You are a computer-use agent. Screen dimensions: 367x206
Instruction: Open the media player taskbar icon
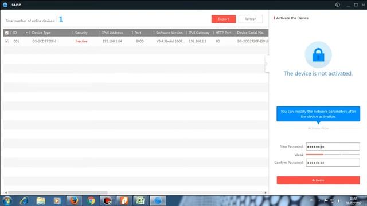[57, 201]
